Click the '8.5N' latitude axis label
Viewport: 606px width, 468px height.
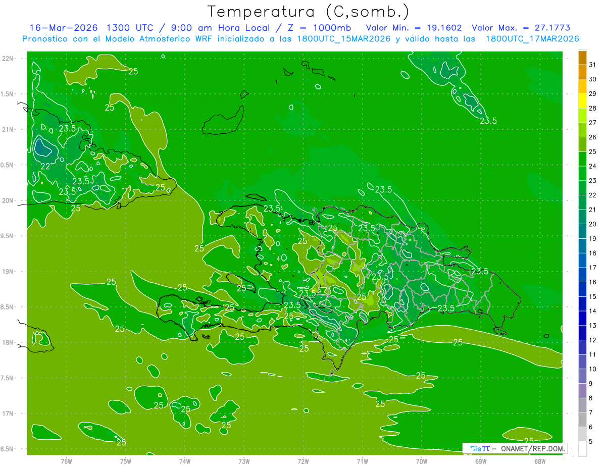(7, 307)
